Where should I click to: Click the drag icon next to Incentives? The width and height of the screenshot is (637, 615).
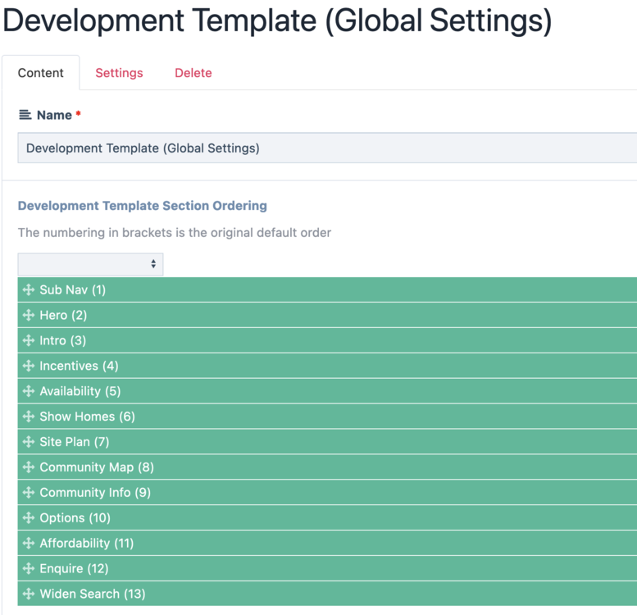point(29,366)
